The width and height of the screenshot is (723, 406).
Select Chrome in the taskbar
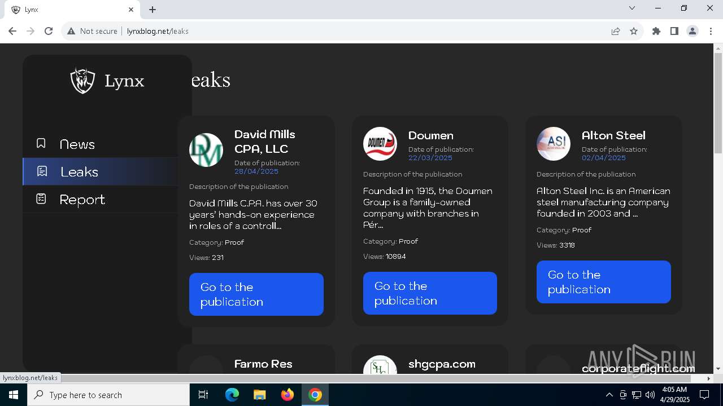(315, 395)
